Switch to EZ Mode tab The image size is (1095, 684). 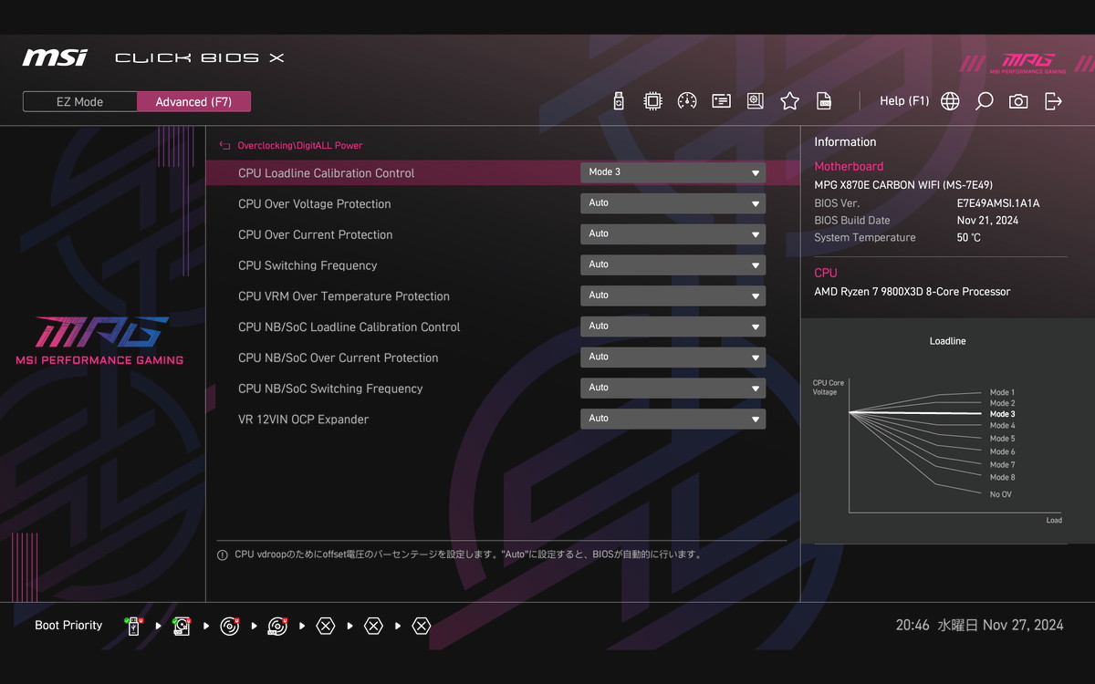pyautogui.click(x=80, y=101)
